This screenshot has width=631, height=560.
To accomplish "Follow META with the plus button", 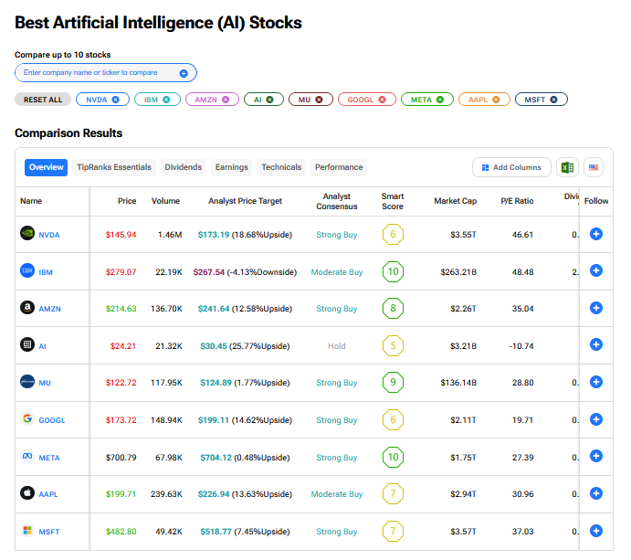I will [596, 456].
